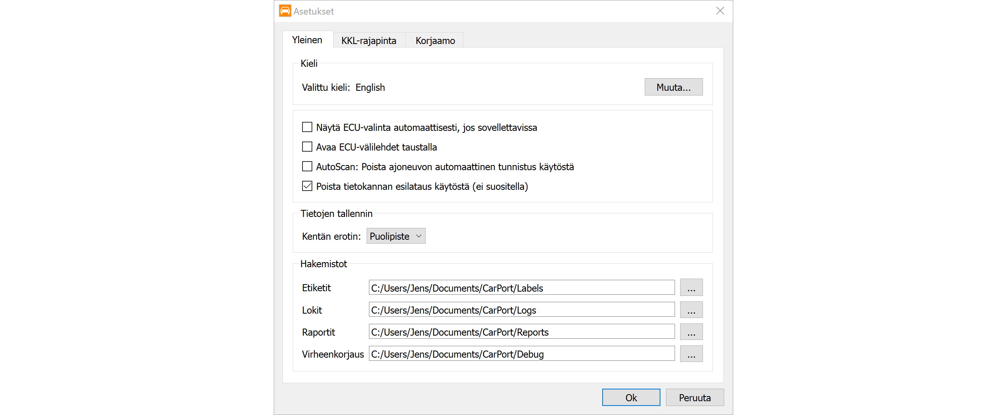Confirm settings with the Ok button
This screenshot has width=1007, height=415.
tap(631, 397)
